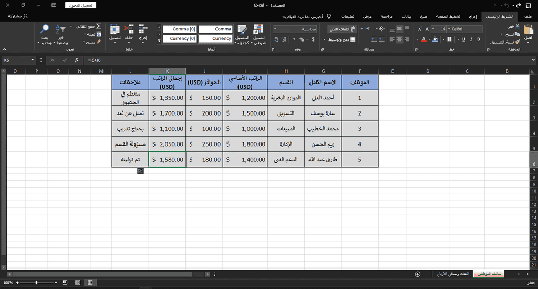Open the Name Box dropdown arrow
538x289 pixels.
tap(33, 60)
